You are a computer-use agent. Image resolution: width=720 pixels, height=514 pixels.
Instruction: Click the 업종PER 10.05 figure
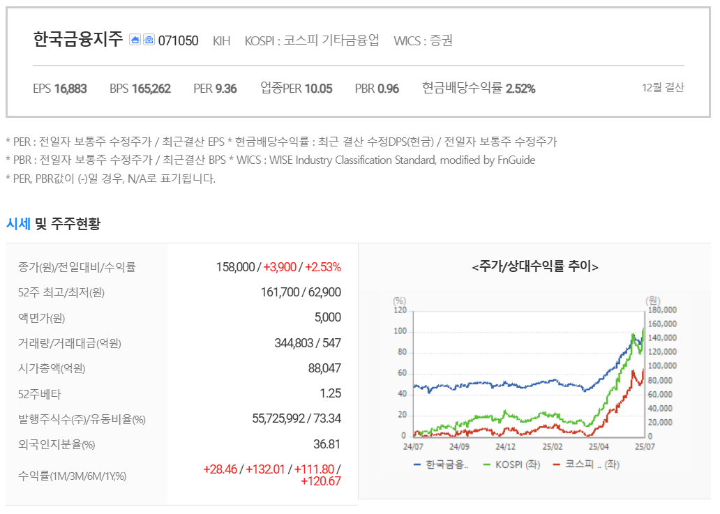(297, 88)
